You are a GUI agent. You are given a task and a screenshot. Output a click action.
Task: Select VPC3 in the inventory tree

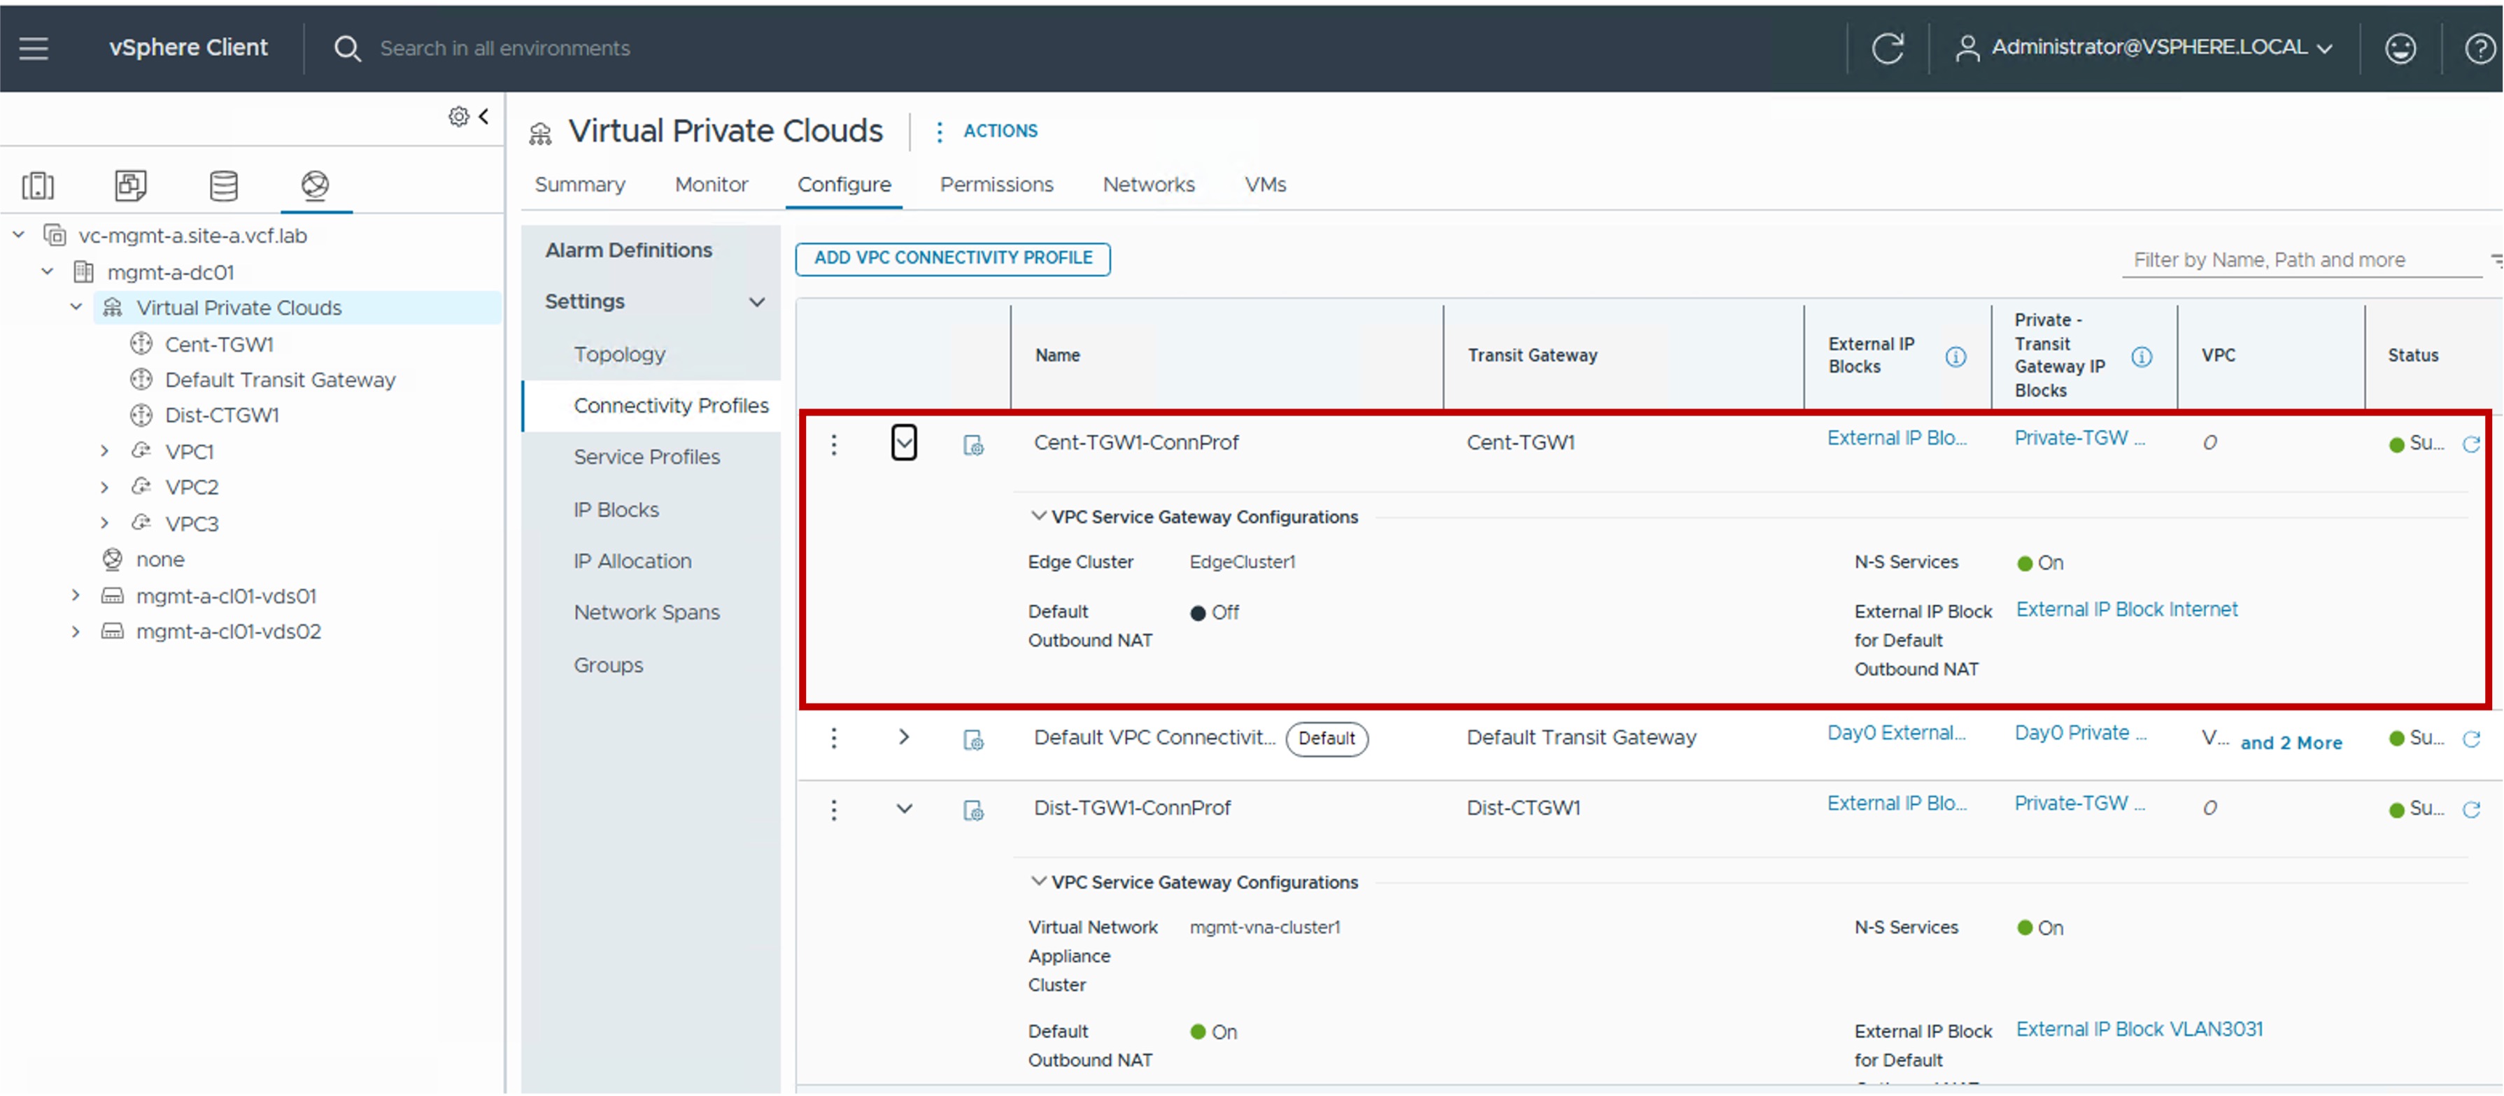point(192,524)
